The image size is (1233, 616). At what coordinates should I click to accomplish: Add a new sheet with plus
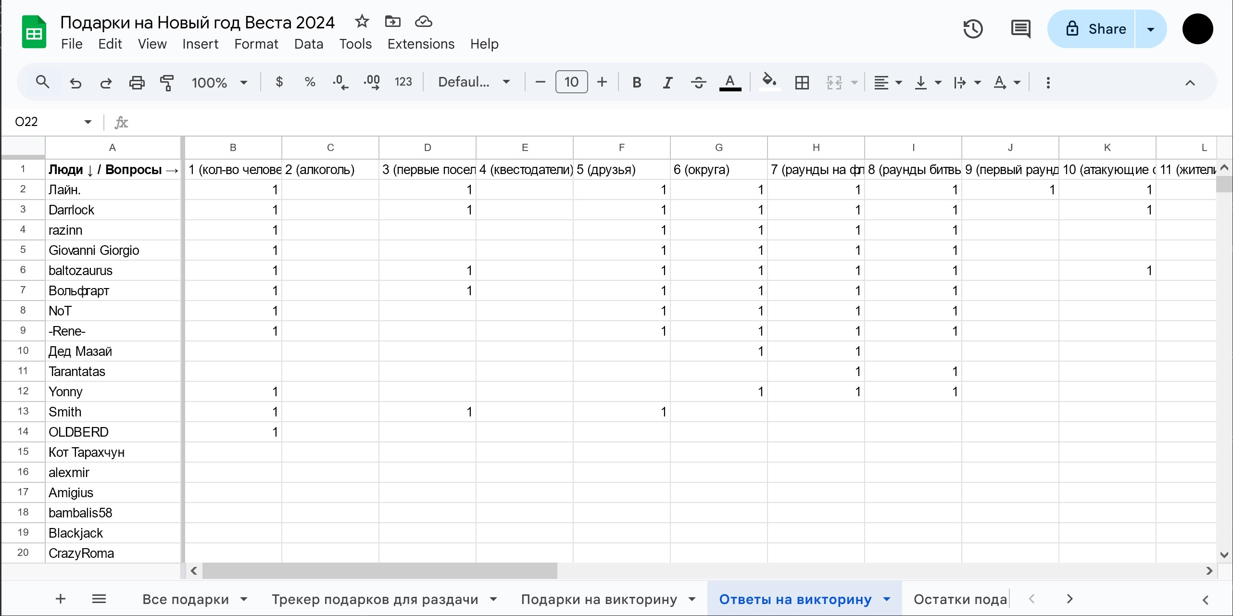pos(61,599)
